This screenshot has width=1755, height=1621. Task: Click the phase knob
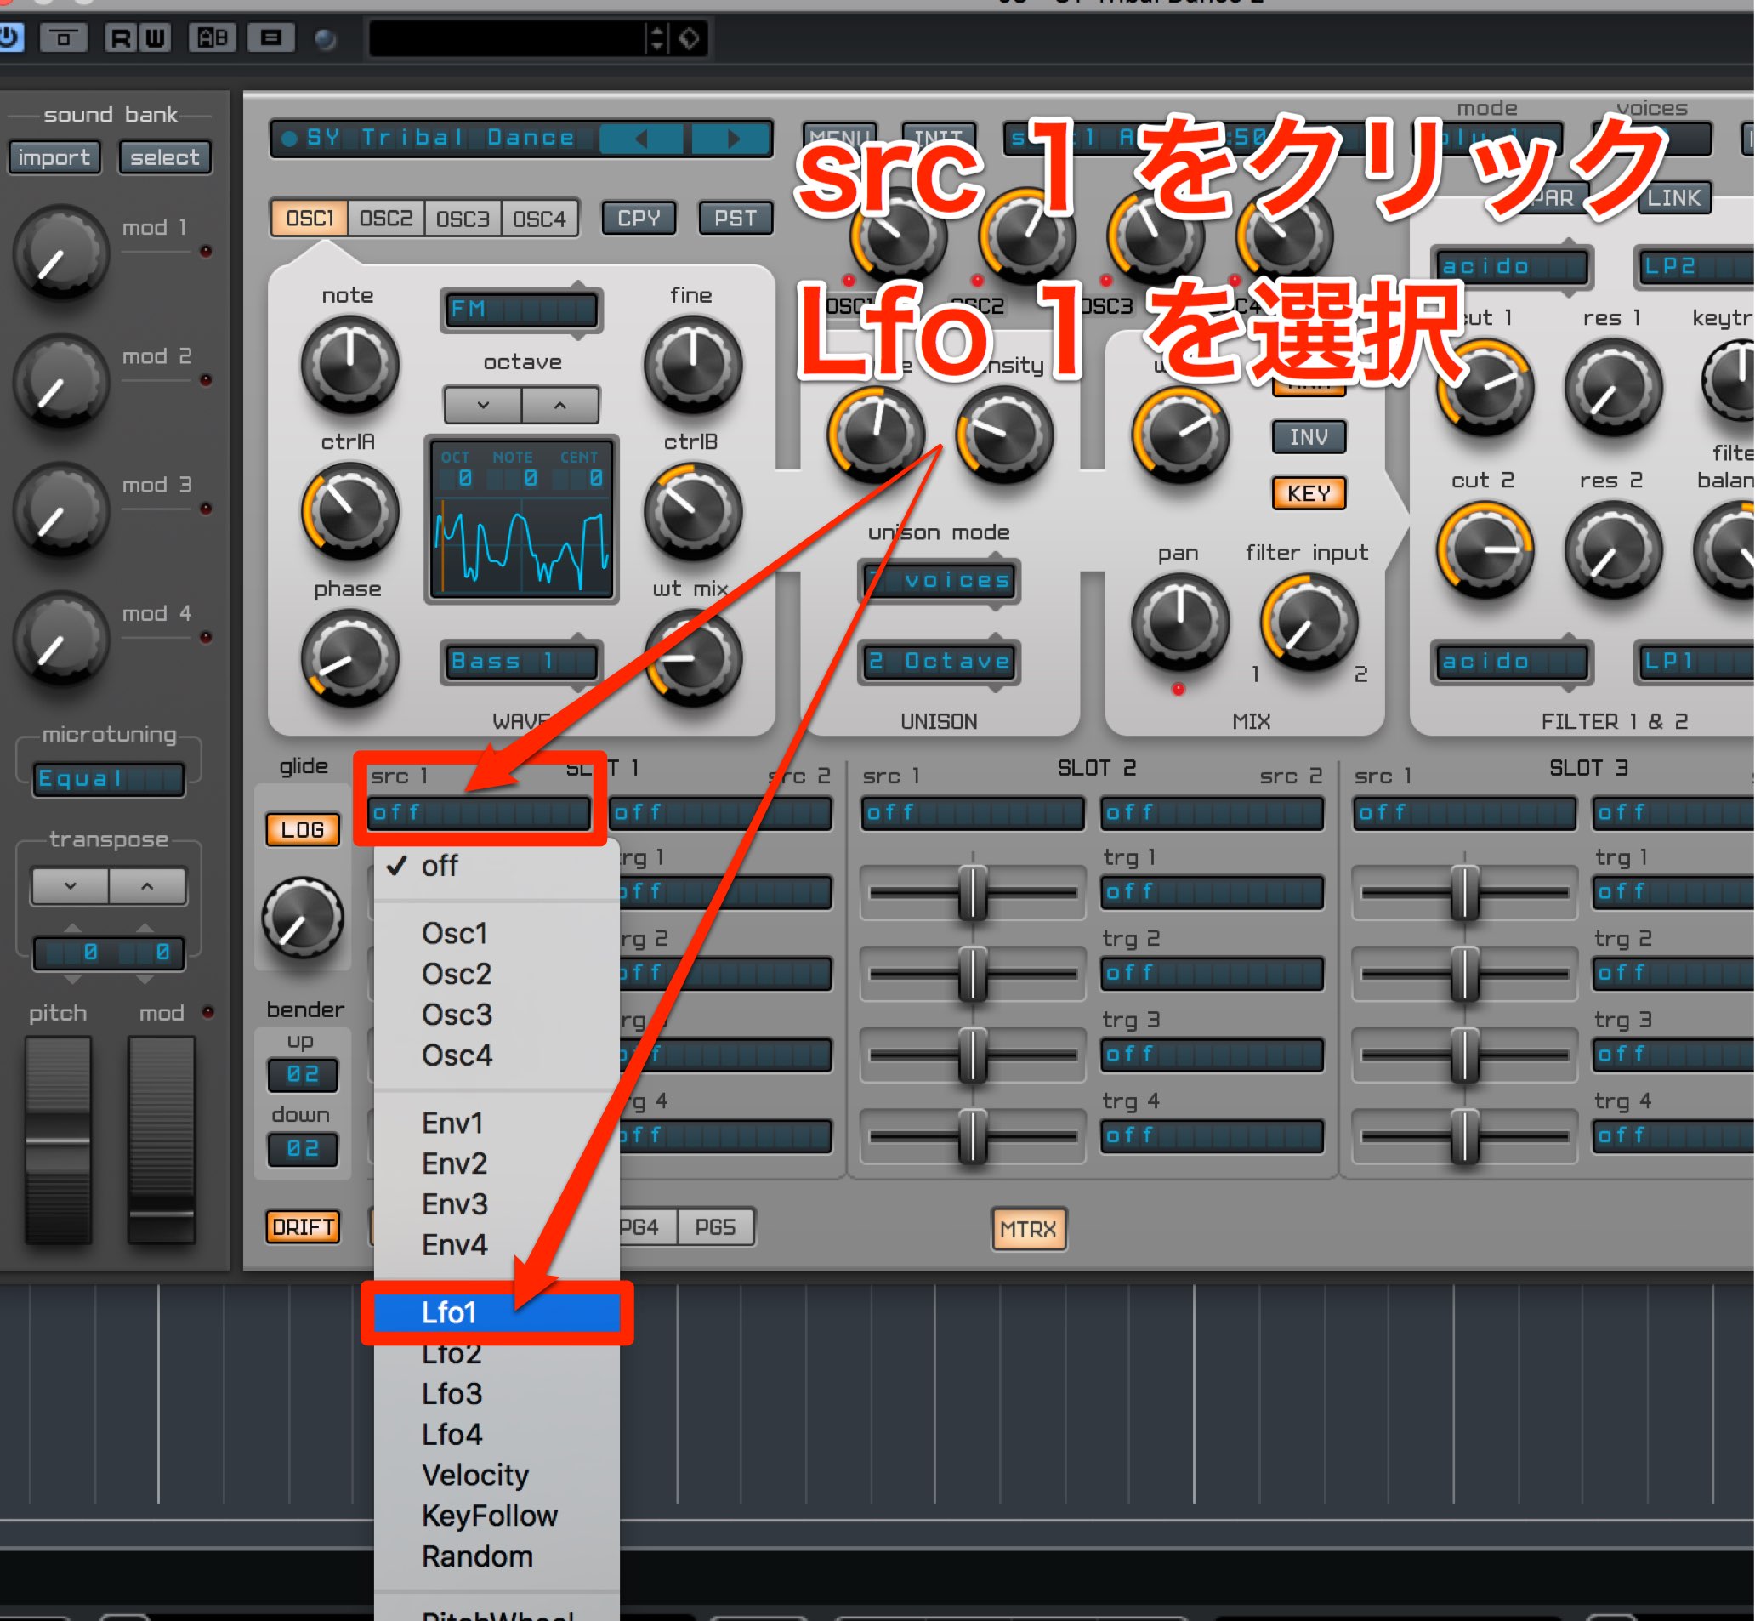pyautogui.click(x=350, y=659)
